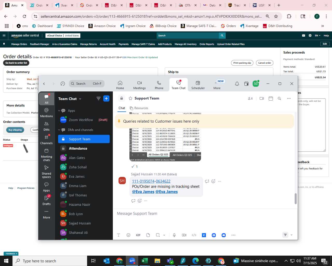
Task: Open Excel from the Windows taskbar
Action: point(144,261)
